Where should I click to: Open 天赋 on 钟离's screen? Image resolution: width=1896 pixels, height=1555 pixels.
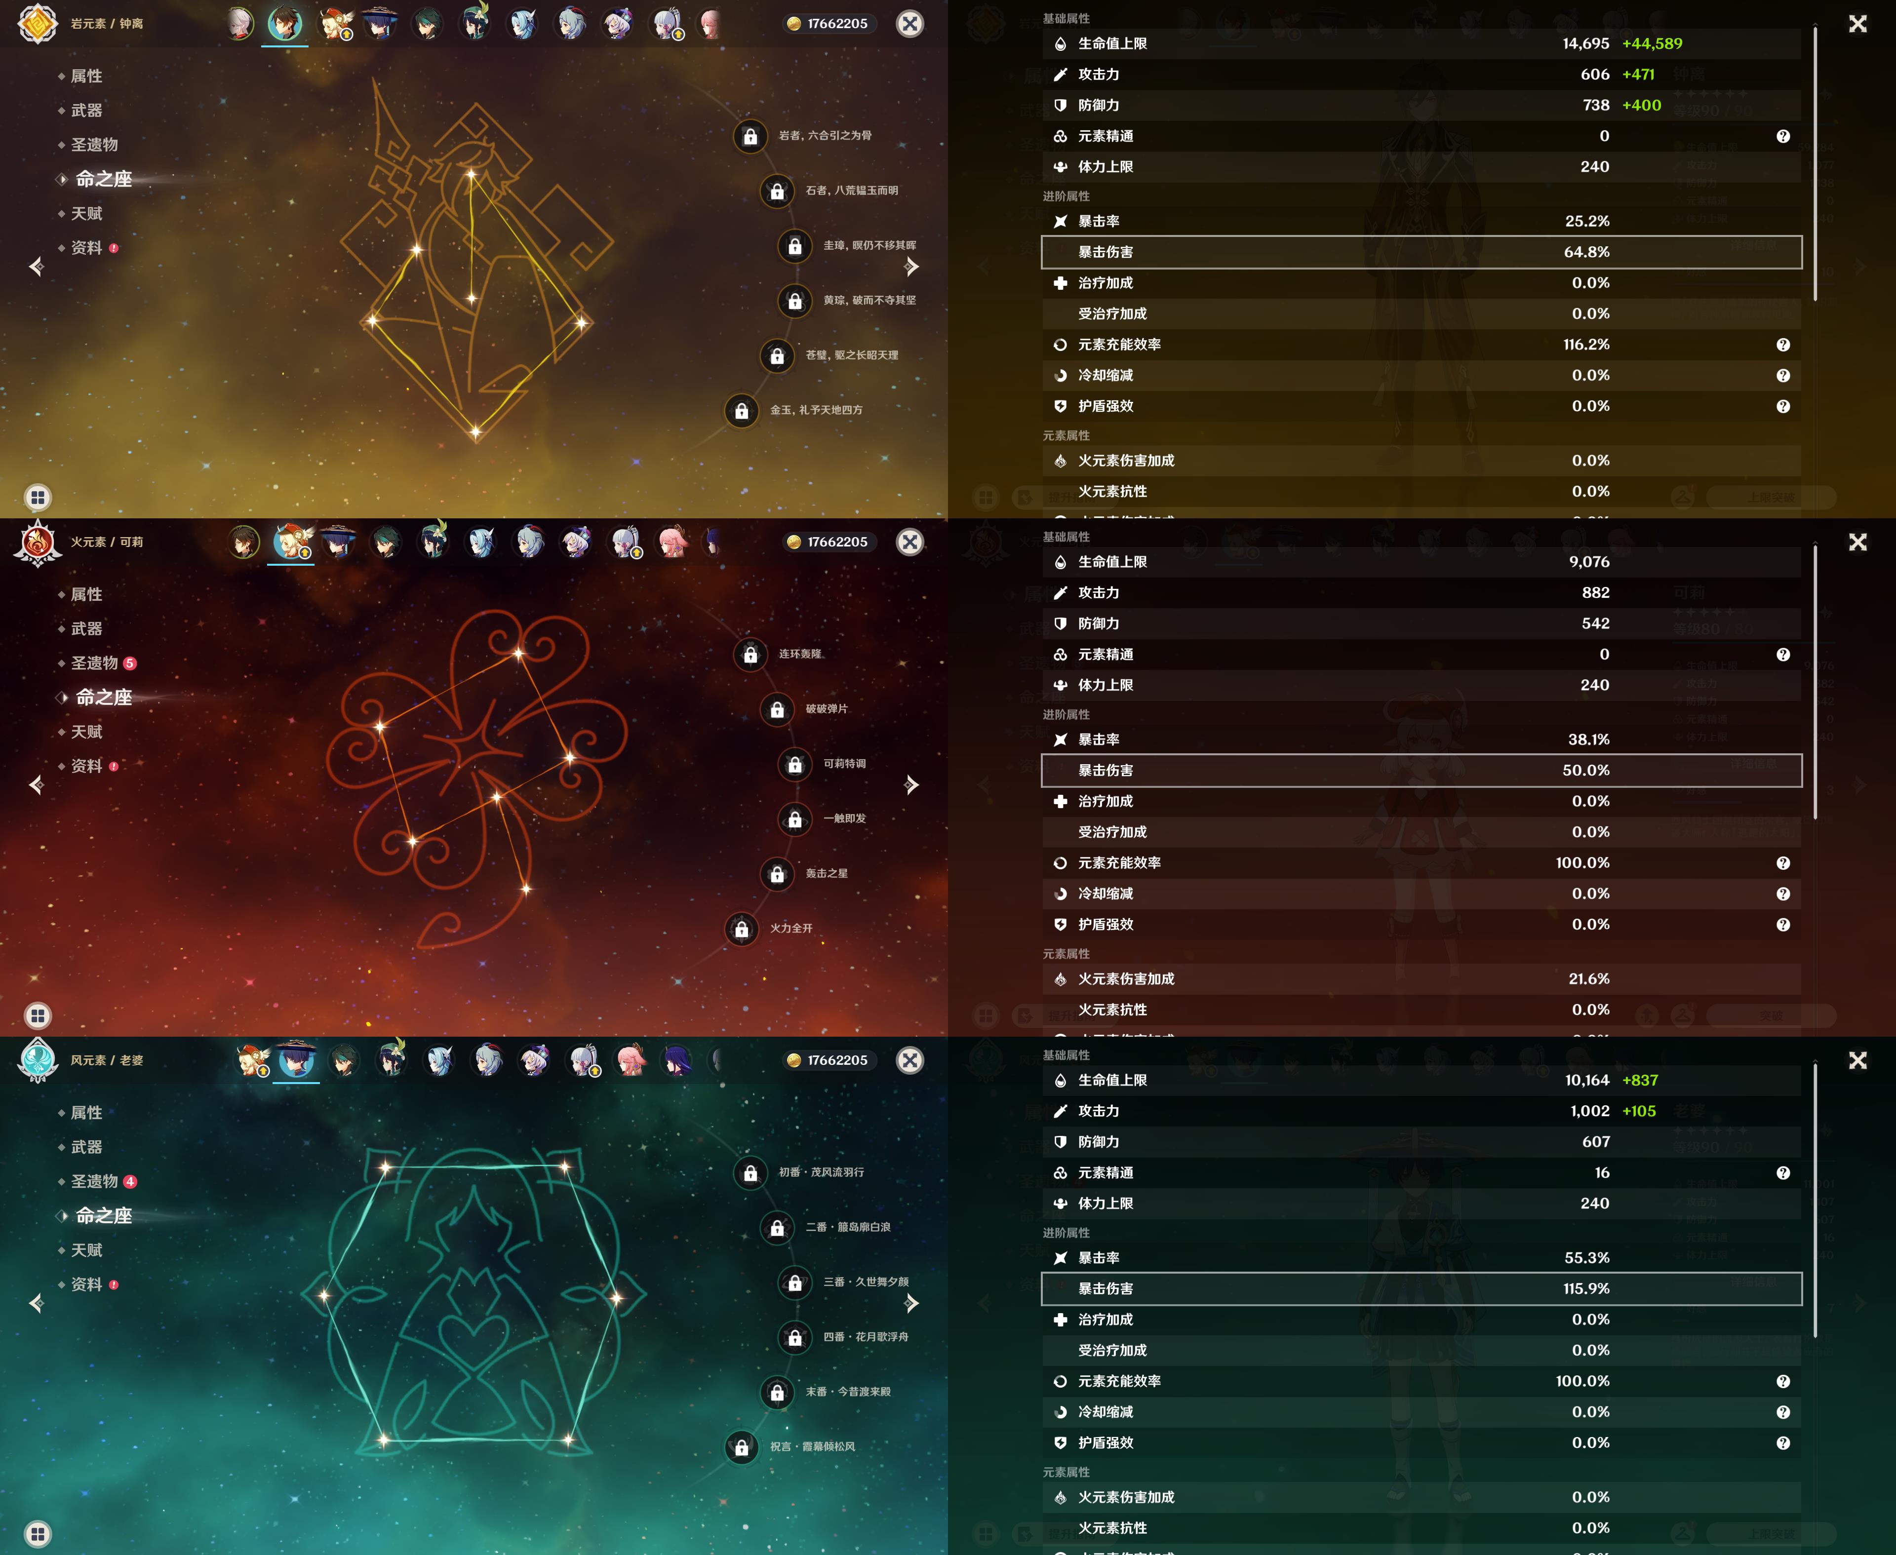[x=86, y=213]
